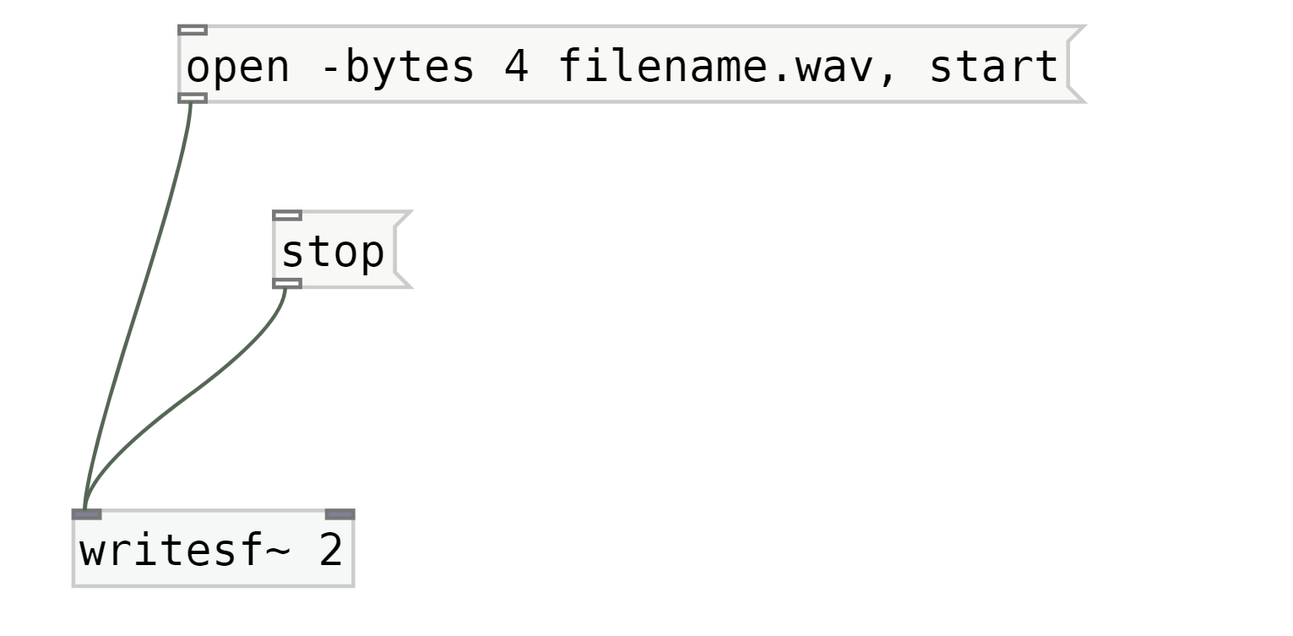This screenshot has width=1293, height=636.
Task: Click the number 4 in the open message
Action: pos(515,67)
